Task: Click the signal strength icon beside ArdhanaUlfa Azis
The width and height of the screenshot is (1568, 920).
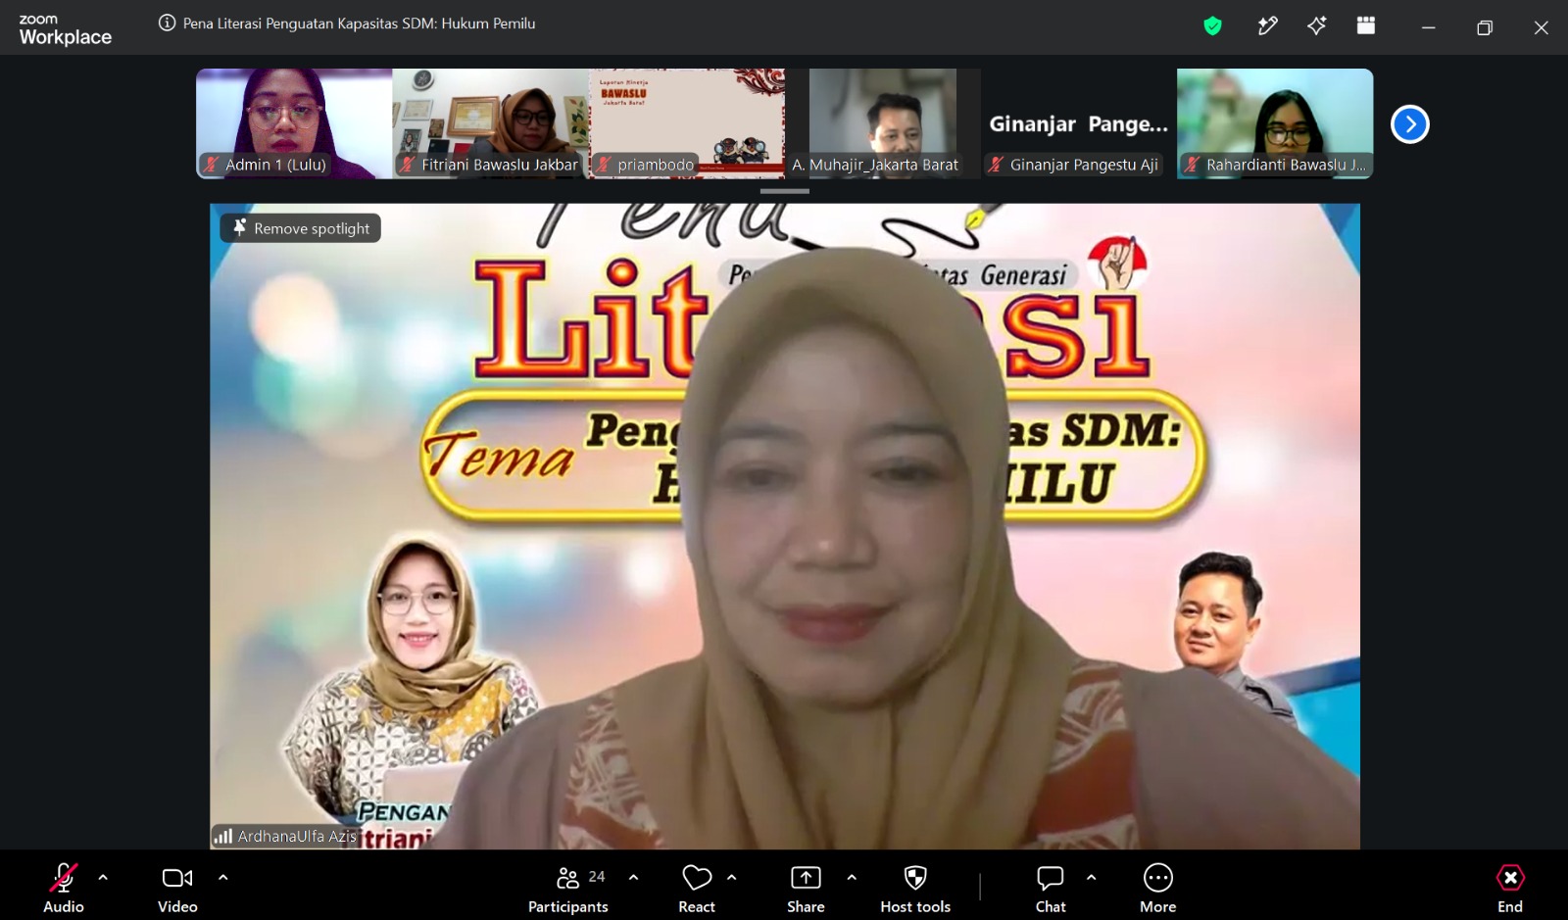Action: [223, 836]
